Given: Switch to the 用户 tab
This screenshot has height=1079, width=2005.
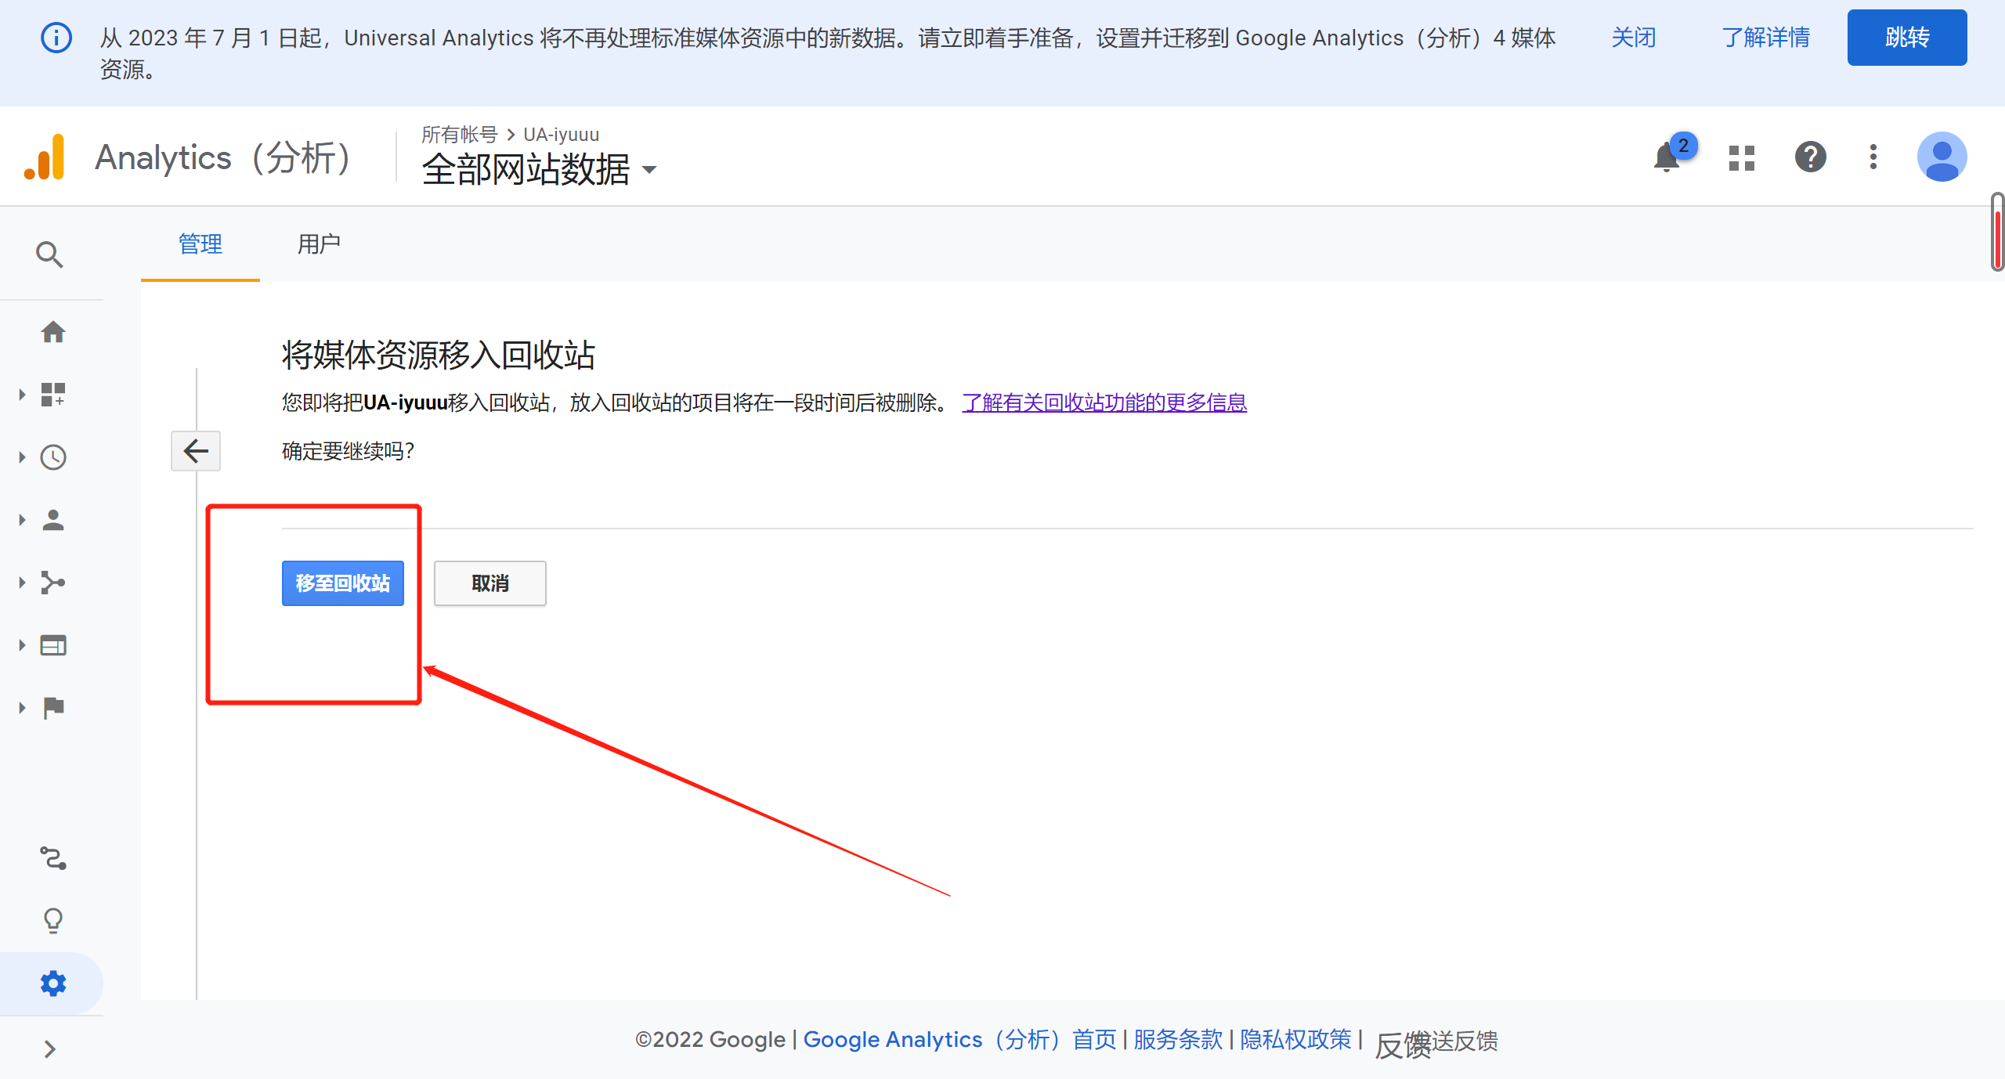Looking at the screenshot, I should pyautogui.click(x=318, y=244).
